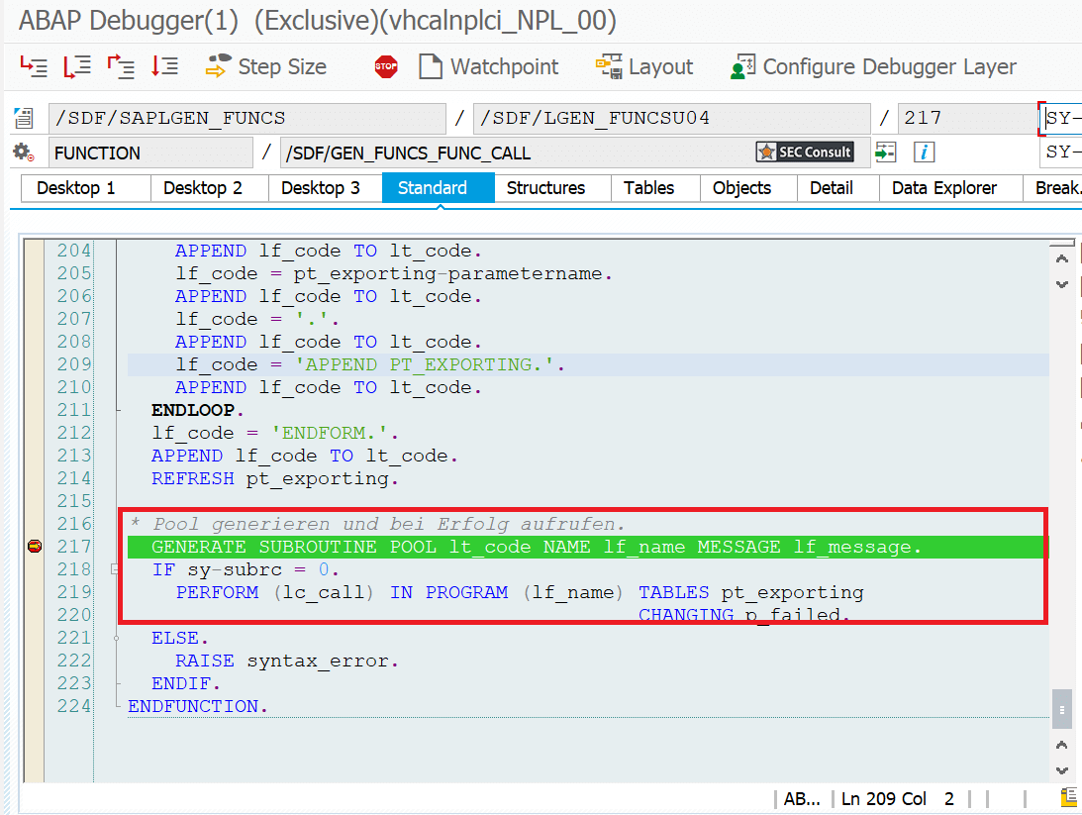Click the ENDLOOP statement on line 211

[197, 410]
